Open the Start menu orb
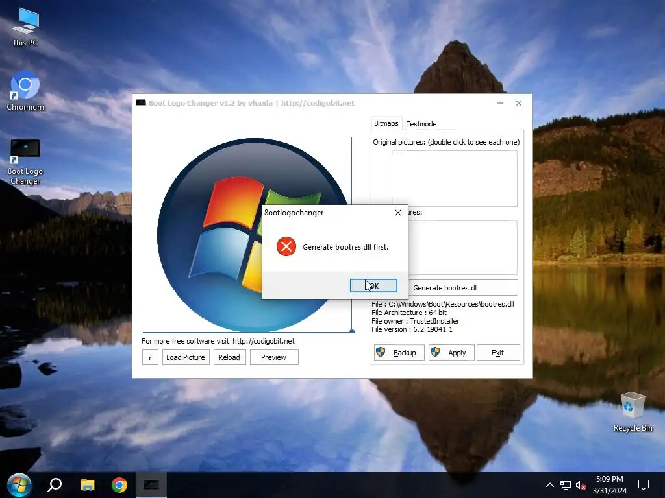Screen dimensions: 665x498 19,485
